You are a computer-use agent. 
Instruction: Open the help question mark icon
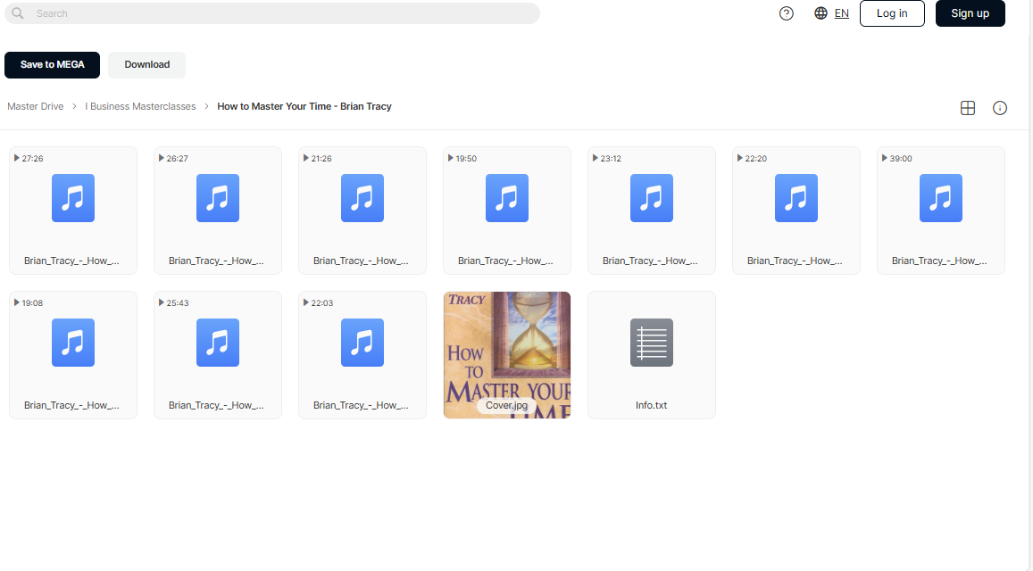786,13
